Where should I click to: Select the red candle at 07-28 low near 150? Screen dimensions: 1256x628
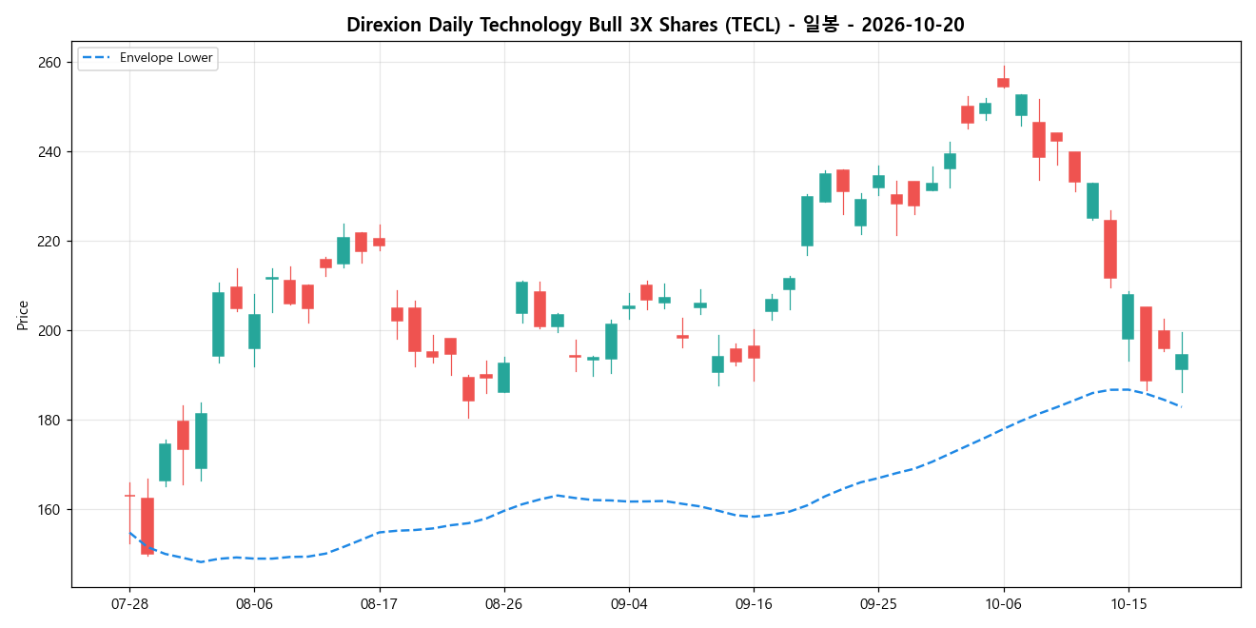tap(147, 526)
